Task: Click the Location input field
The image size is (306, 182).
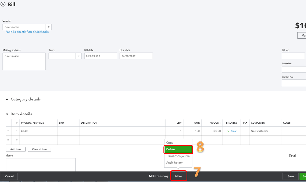Action: (294, 69)
